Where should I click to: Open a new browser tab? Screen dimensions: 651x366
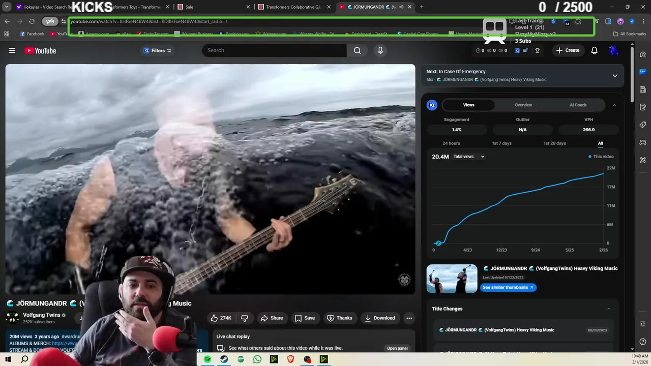click(422, 7)
